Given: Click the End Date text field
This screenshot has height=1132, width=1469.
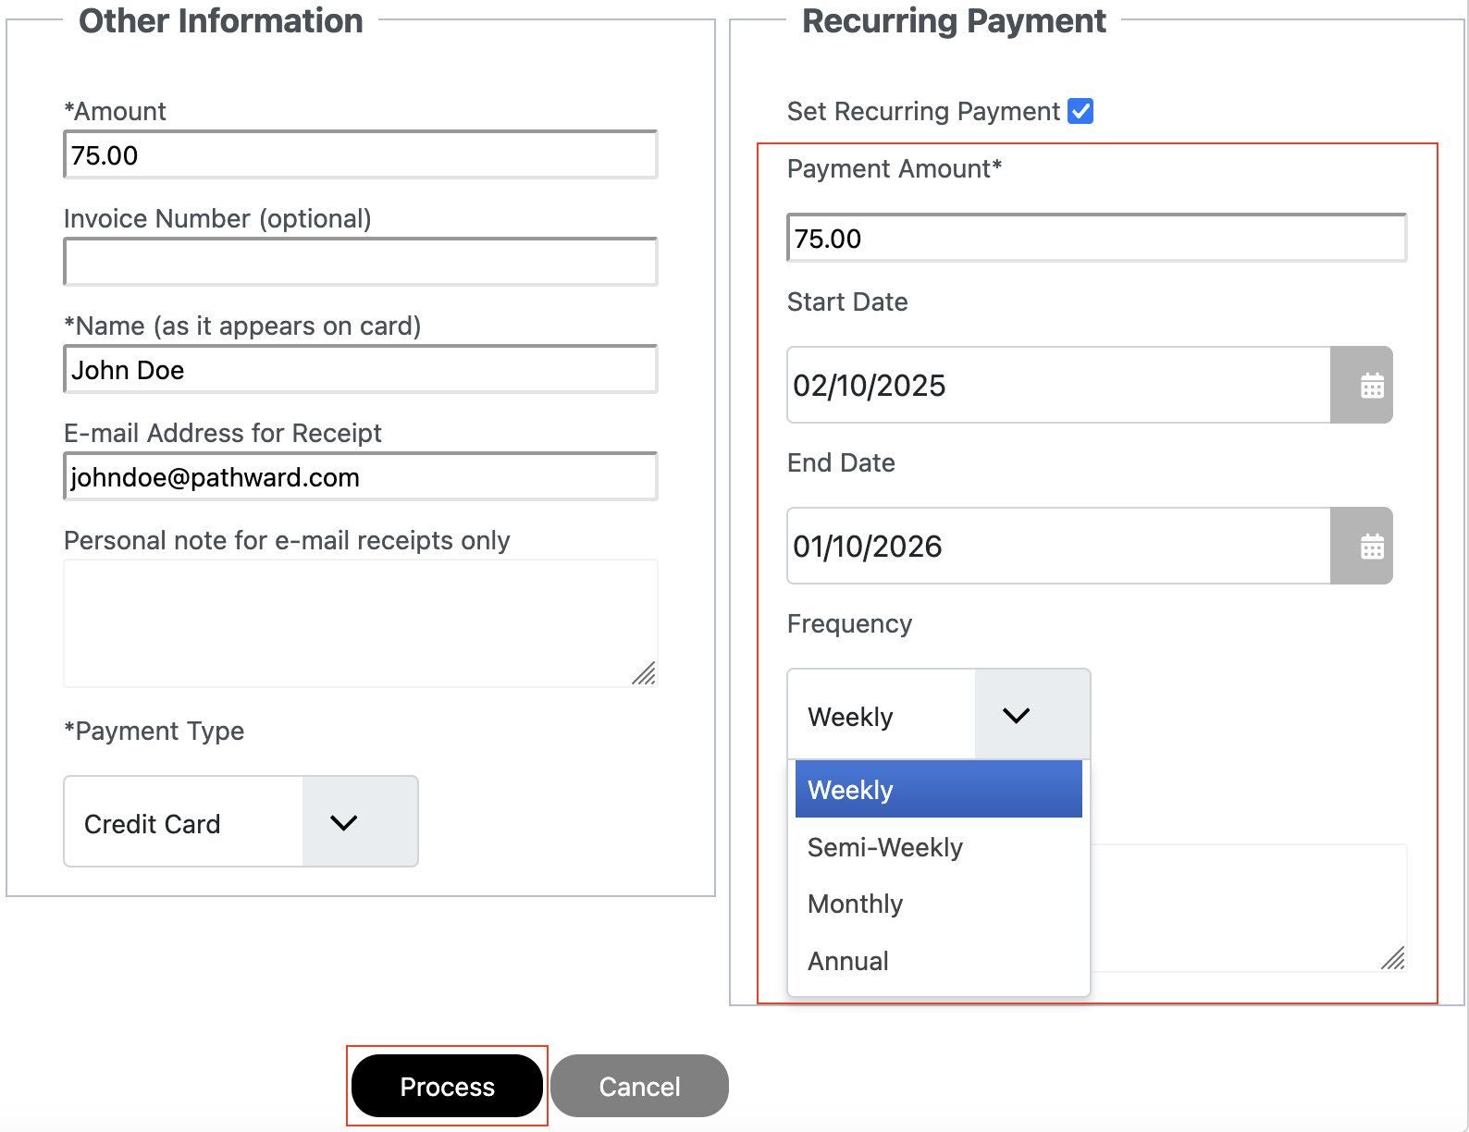Looking at the screenshot, I should [x=1058, y=547].
